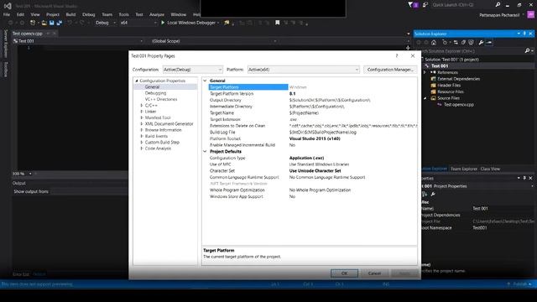
Task: Open the Configuration dropdown in Property Pages
Action: 193,70
